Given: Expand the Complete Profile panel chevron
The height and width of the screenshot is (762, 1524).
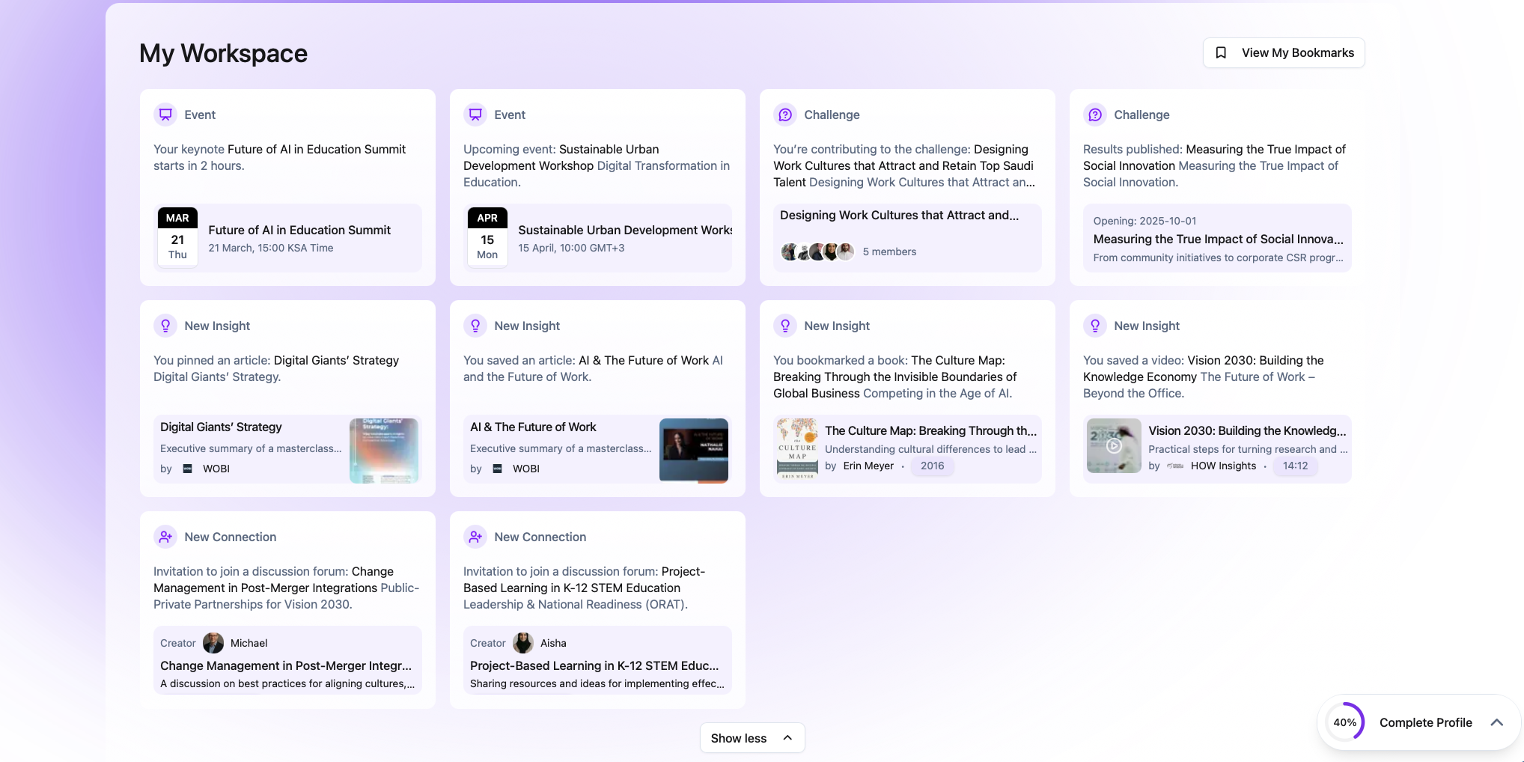Looking at the screenshot, I should [1496, 722].
